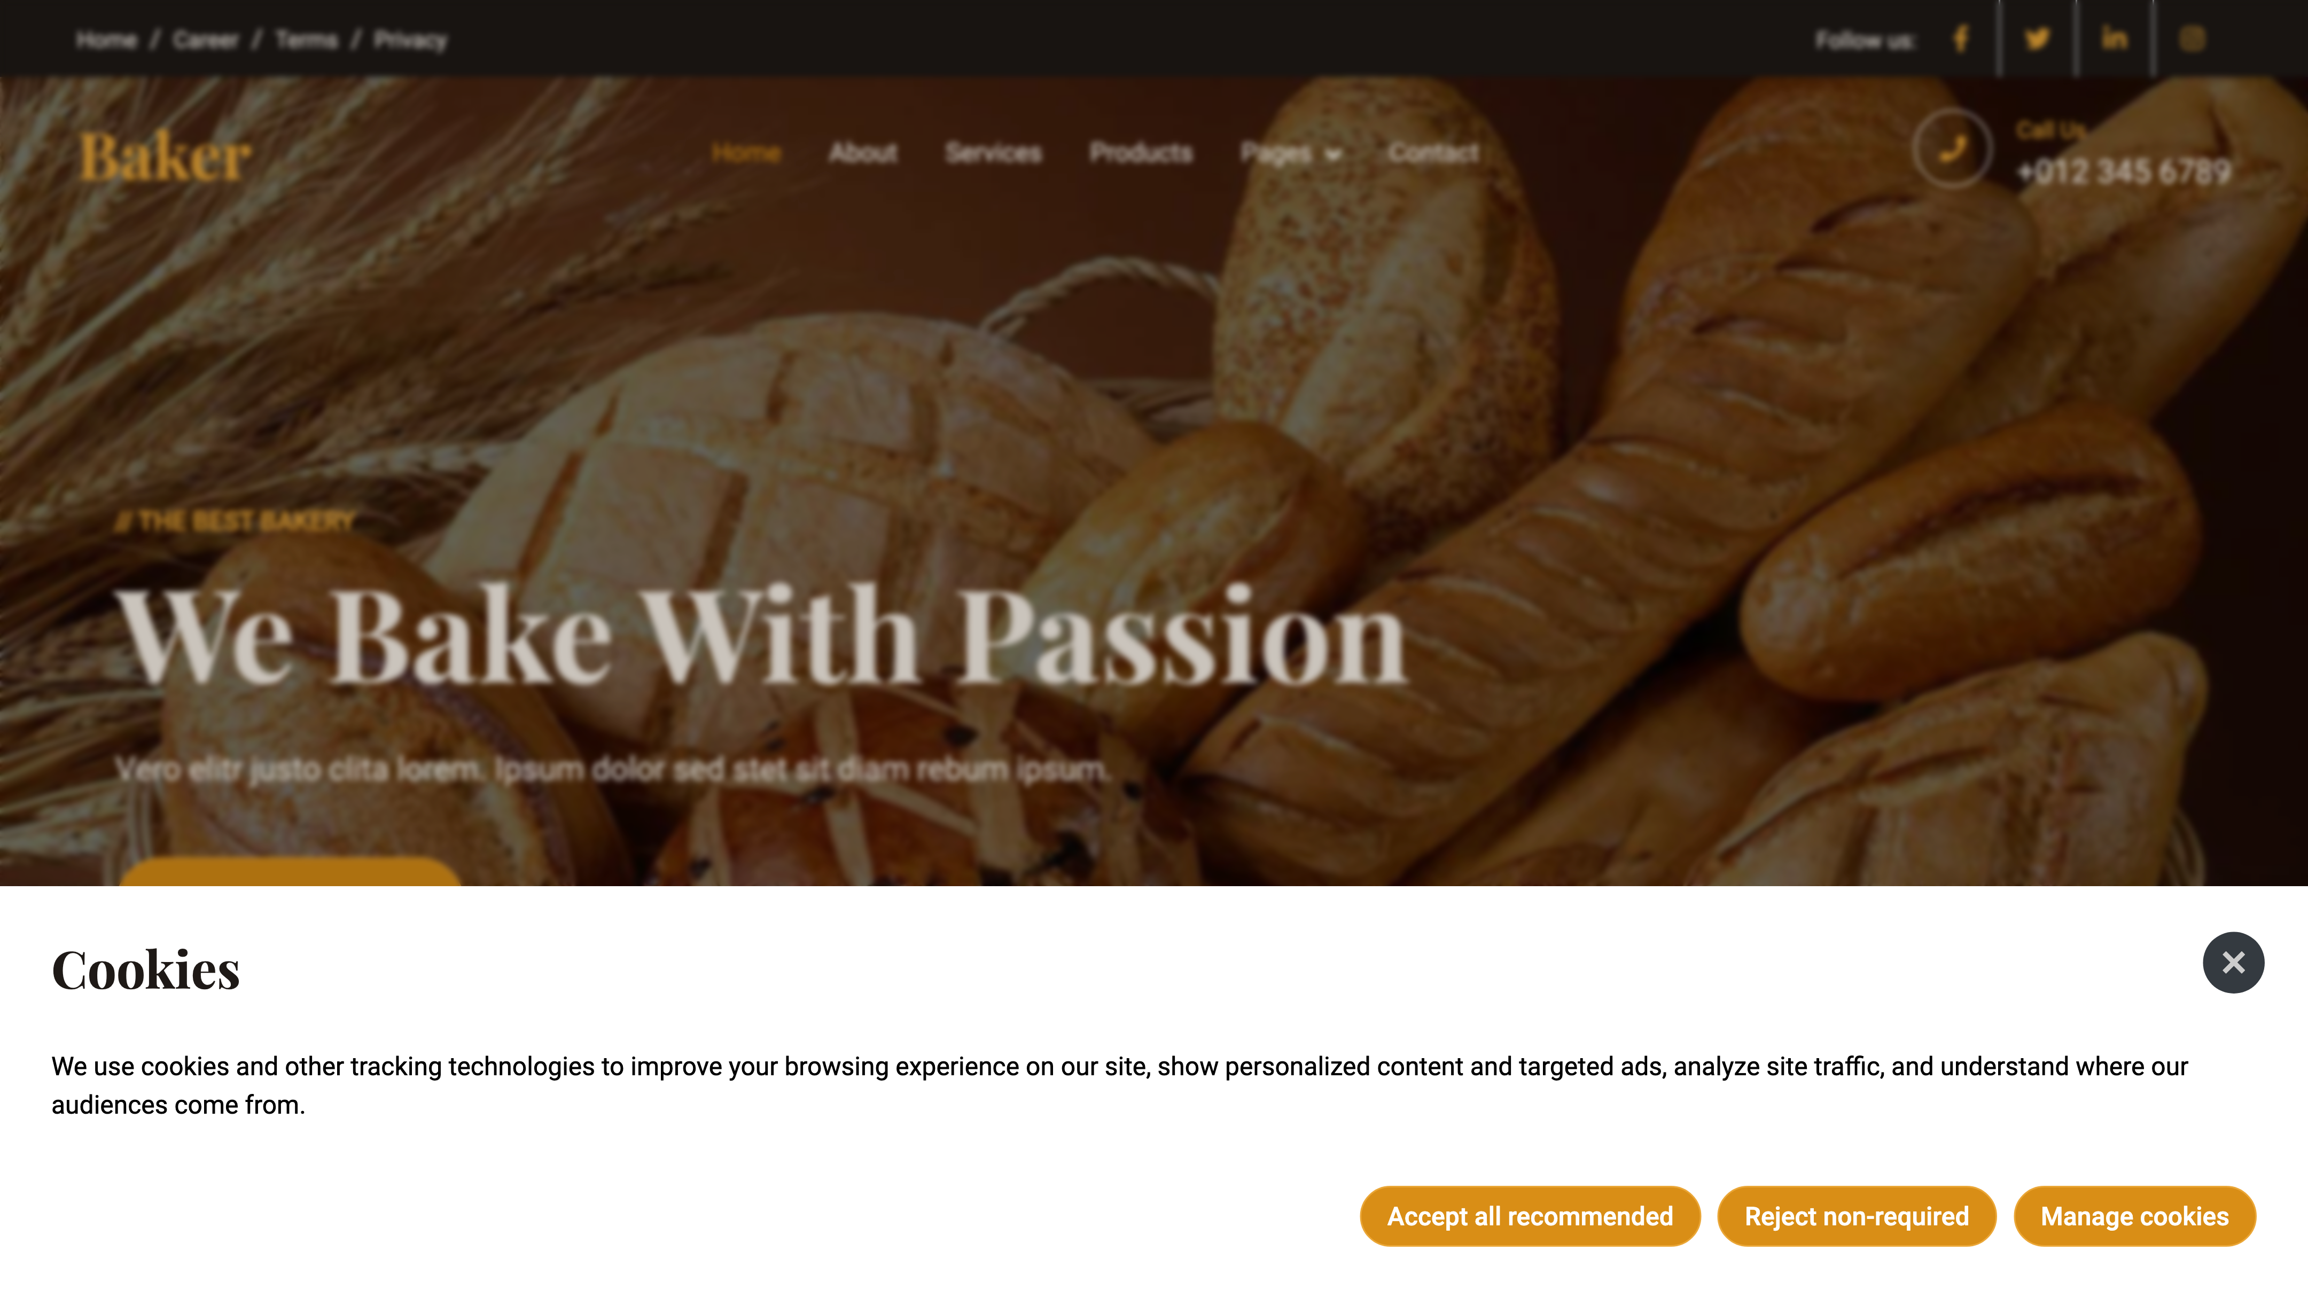
Task: Click the About navigation menu item
Action: (862, 152)
